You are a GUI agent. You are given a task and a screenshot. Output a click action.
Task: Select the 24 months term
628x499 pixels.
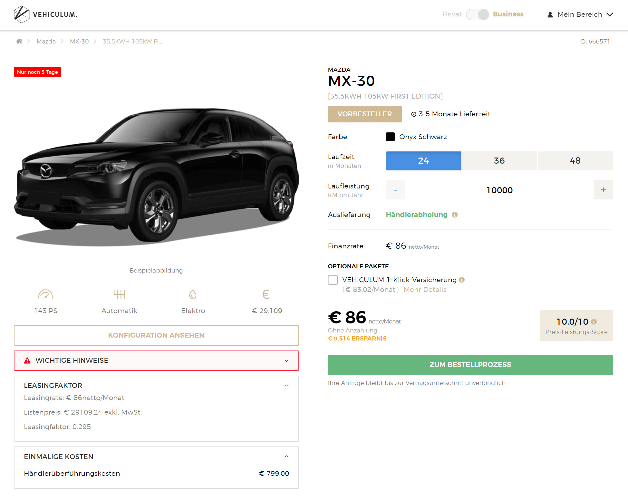(x=423, y=161)
